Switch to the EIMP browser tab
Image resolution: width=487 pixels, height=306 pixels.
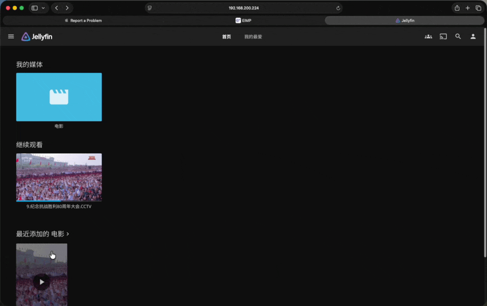click(243, 20)
